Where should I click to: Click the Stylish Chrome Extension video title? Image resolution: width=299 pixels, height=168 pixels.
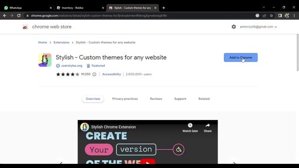tap(114, 127)
